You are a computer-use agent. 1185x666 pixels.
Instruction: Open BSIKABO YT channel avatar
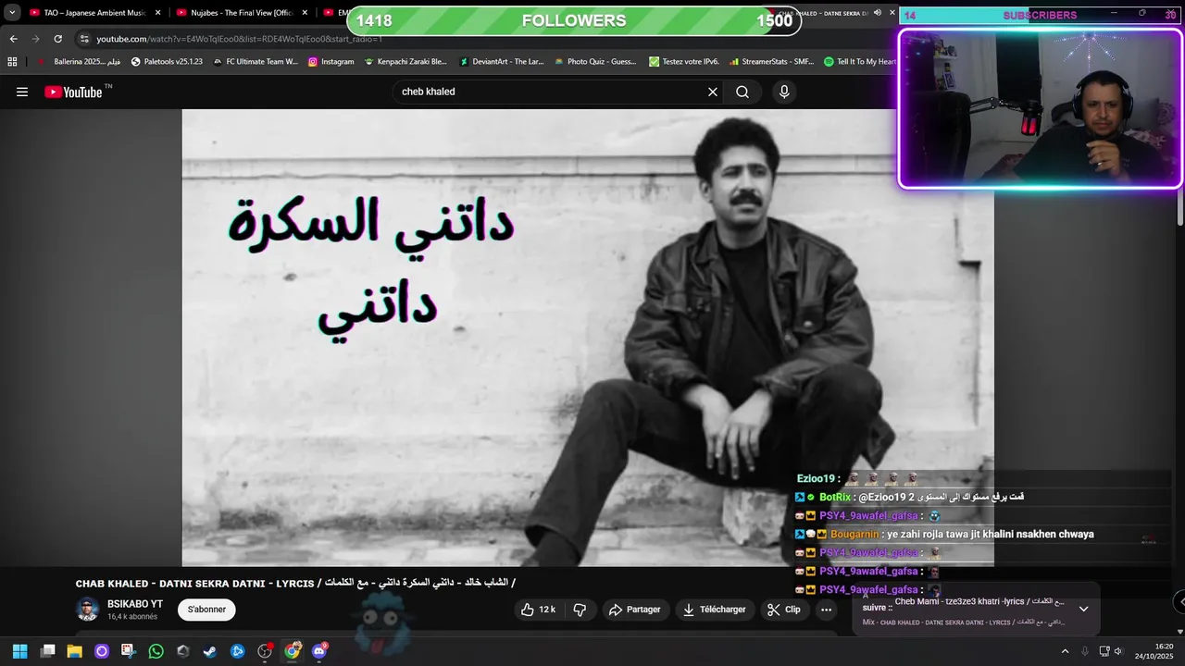tap(88, 610)
